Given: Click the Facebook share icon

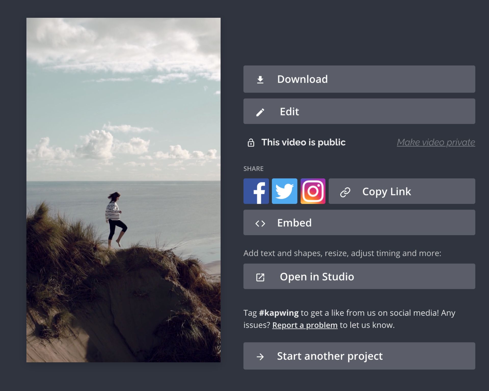Looking at the screenshot, I should (x=256, y=191).
